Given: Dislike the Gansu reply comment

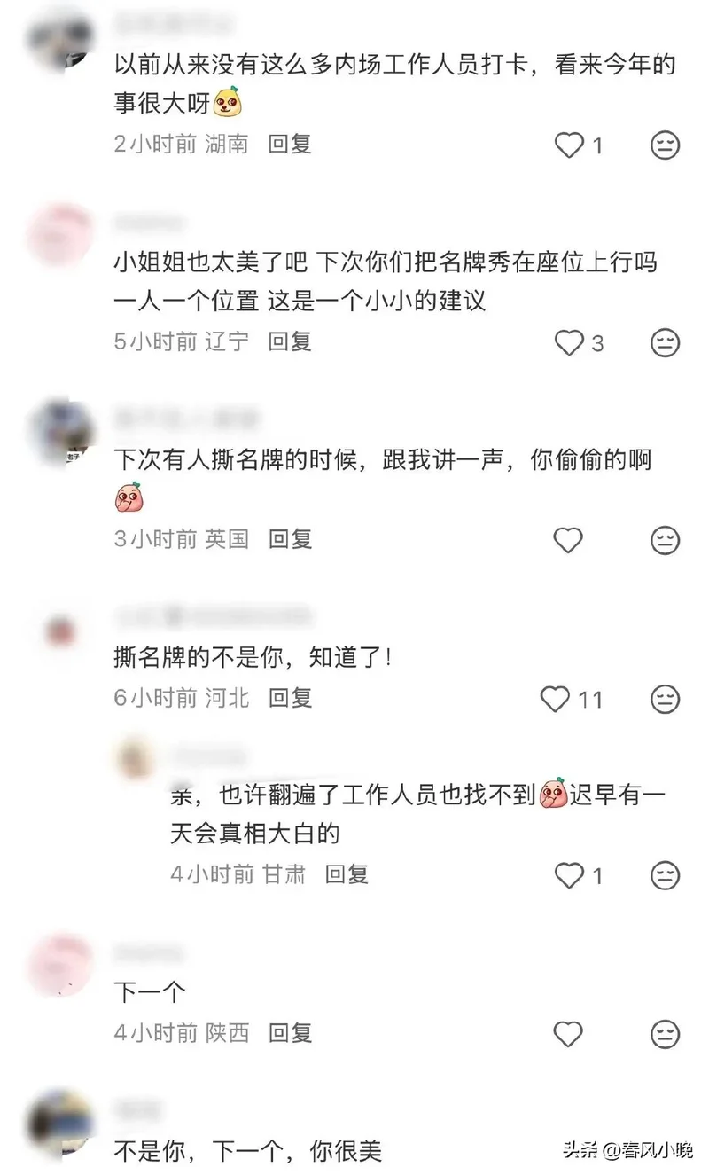Looking at the screenshot, I should (665, 876).
